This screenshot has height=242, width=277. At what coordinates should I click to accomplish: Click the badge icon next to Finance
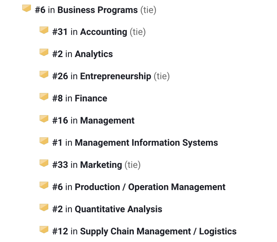(x=44, y=97)
